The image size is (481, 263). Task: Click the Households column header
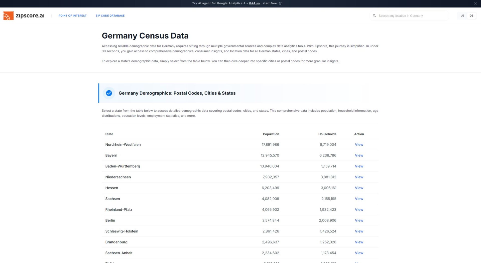pyautogui.click(x=327, y=134)
